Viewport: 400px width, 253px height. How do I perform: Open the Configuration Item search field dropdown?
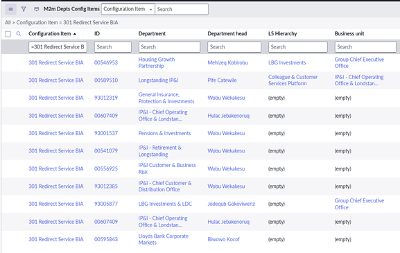coord(128,9)
